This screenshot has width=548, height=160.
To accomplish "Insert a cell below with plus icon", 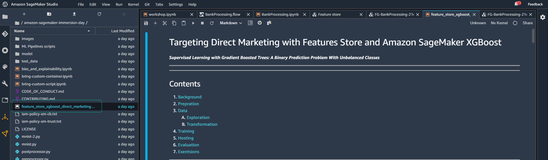I will point(155,23).
